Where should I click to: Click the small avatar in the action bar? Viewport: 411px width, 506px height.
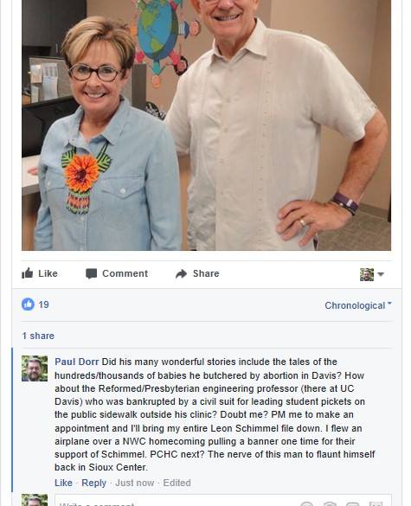pos(367,274)
